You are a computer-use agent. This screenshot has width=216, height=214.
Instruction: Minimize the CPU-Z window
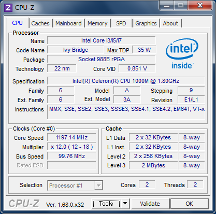tap(167, 6)
